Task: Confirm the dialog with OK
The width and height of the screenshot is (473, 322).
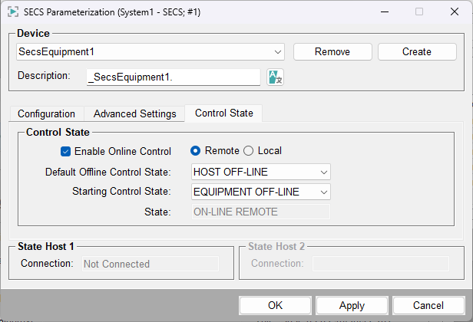Action: click(x=275, y=305)
